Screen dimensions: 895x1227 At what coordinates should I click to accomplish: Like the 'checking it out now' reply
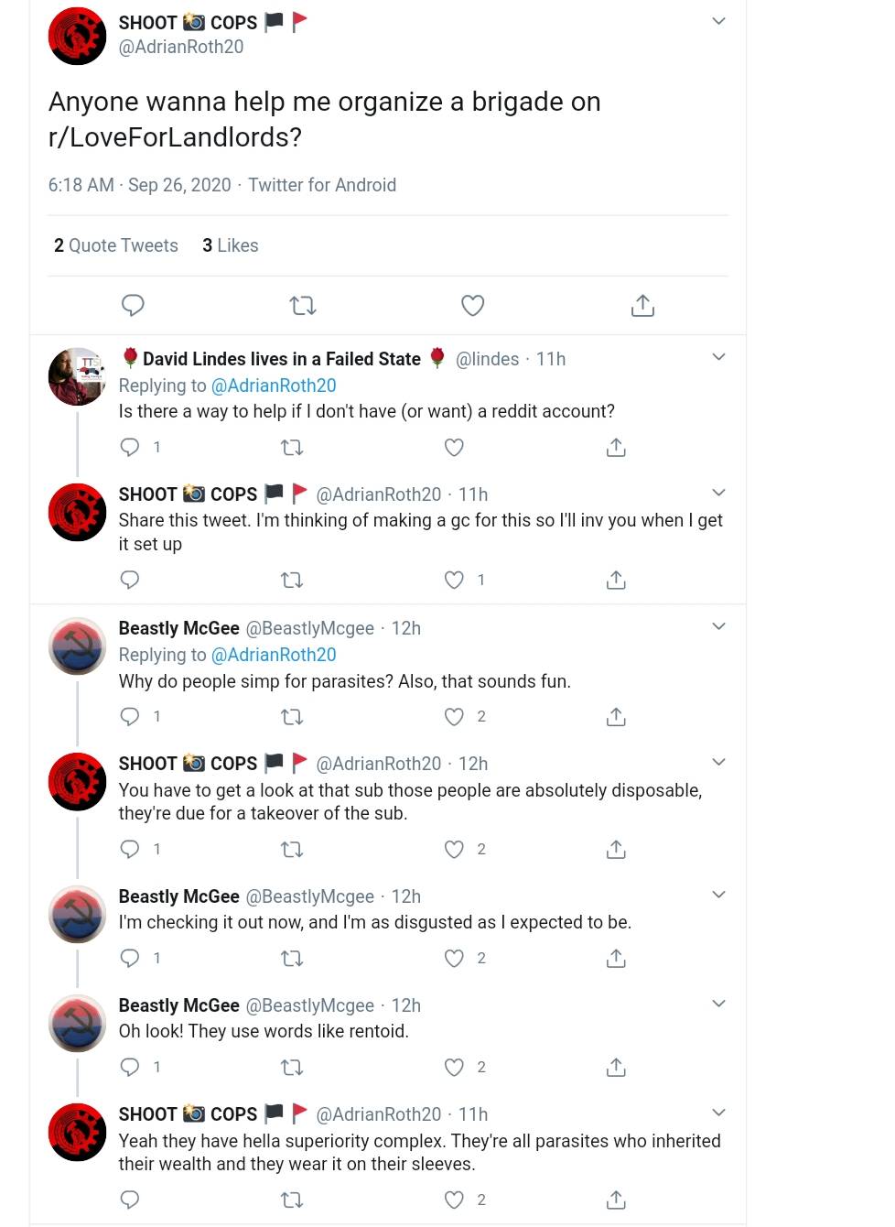454,958
